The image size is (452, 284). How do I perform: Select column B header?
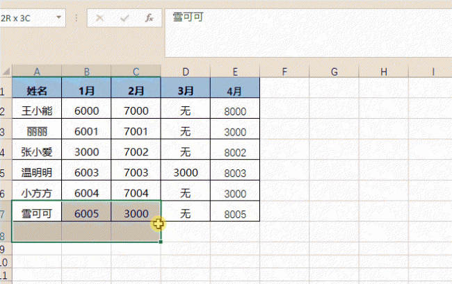coord(86,72)
